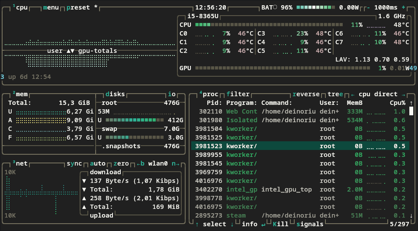This screenshot has height=231, width=418.
Task: Select intel_gpu_top process 3402270
Action: coord(300,189)
